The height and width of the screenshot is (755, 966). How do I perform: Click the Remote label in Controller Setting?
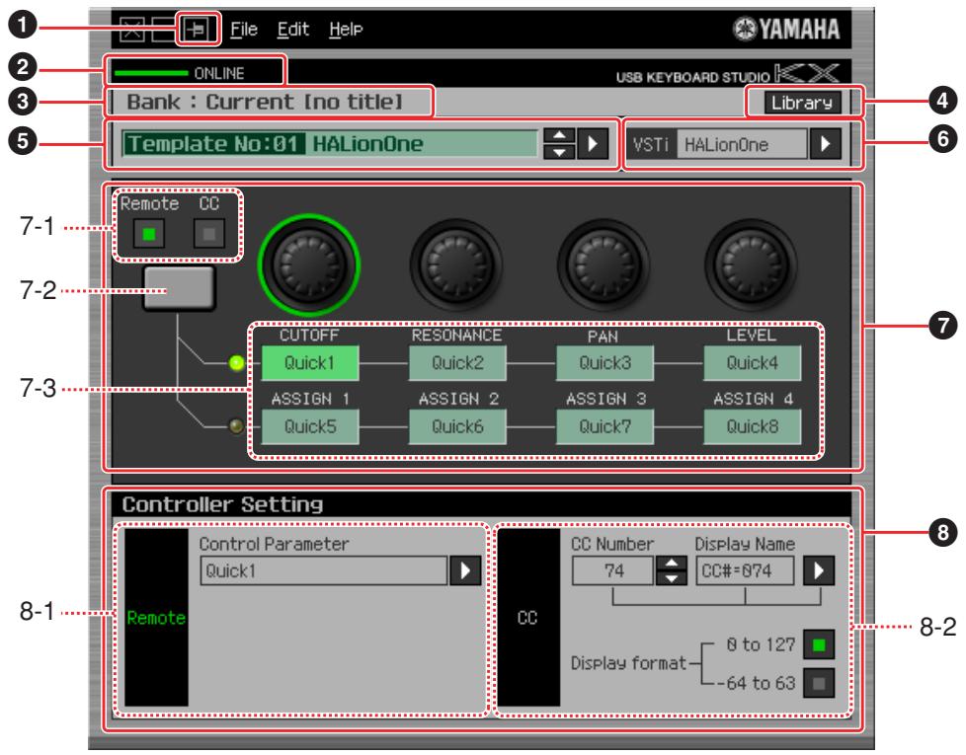tap(156, 618)
